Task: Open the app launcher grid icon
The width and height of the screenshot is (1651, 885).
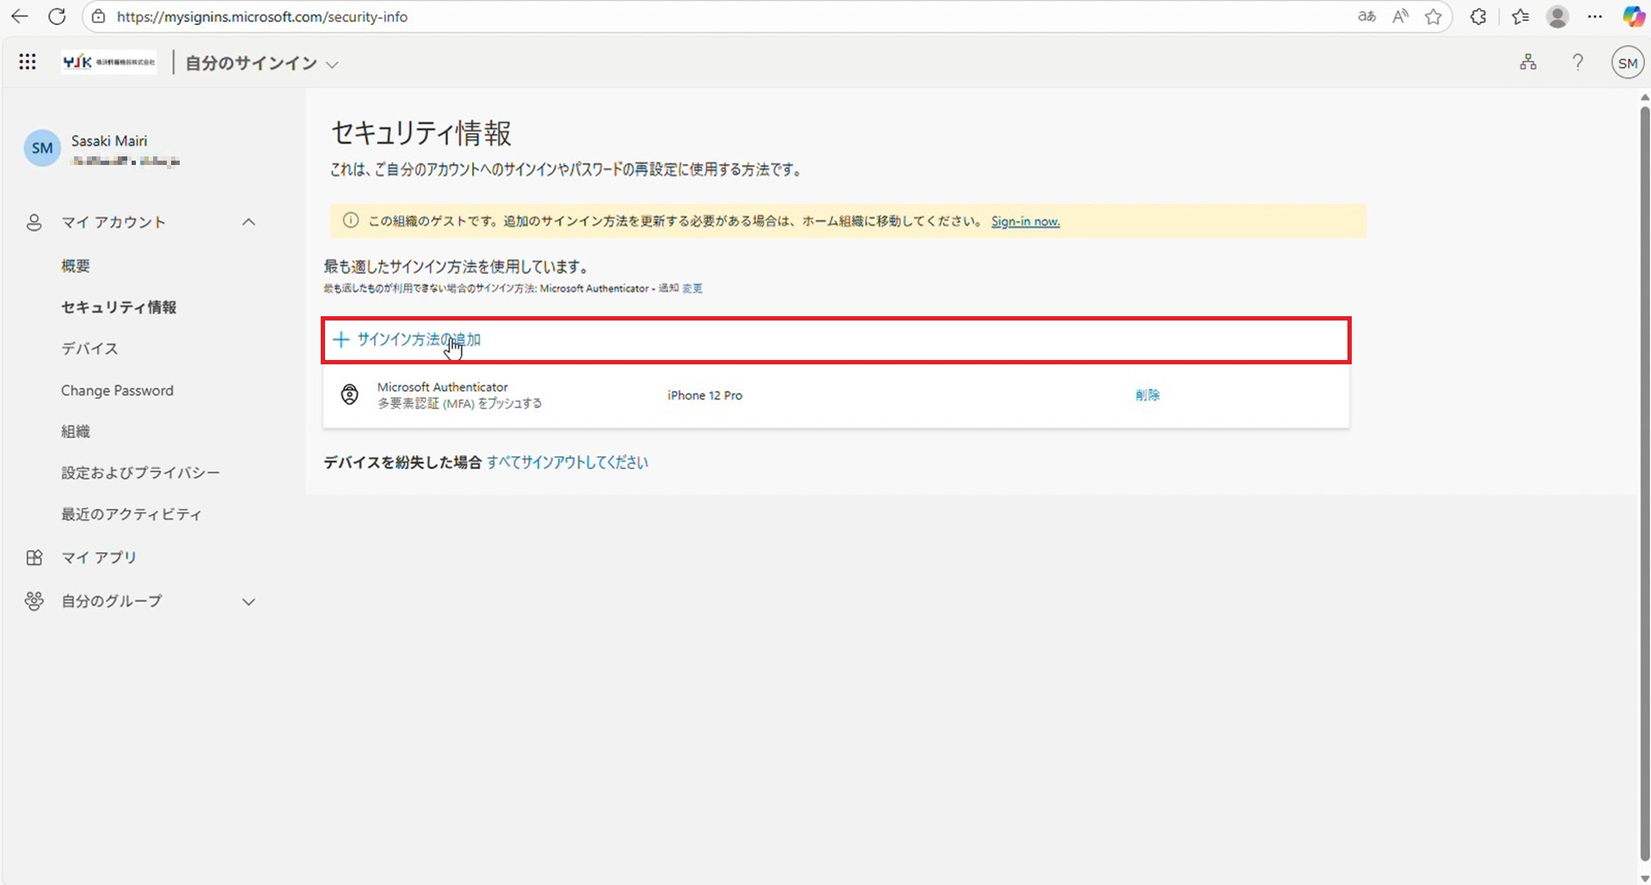Action: click(x=28, y=62)
